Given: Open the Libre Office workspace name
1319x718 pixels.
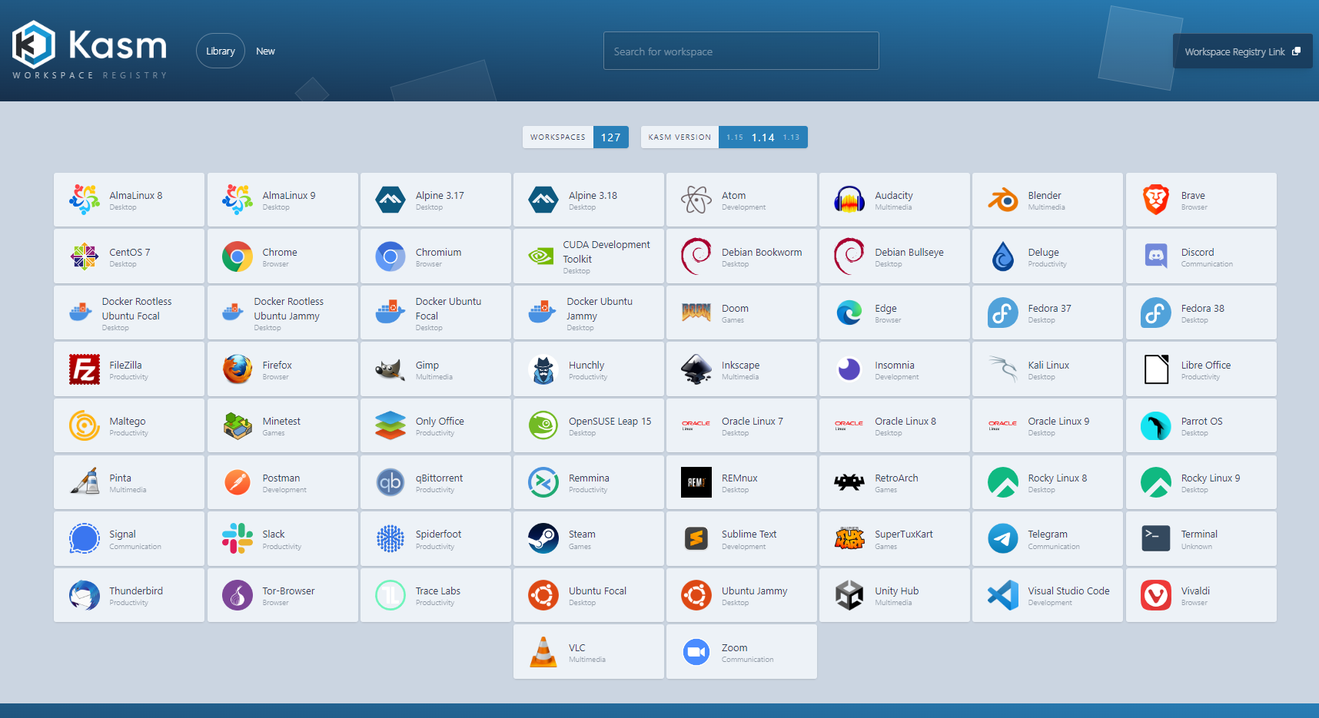Looking at the screenshot, I should tap(1206, 365).
